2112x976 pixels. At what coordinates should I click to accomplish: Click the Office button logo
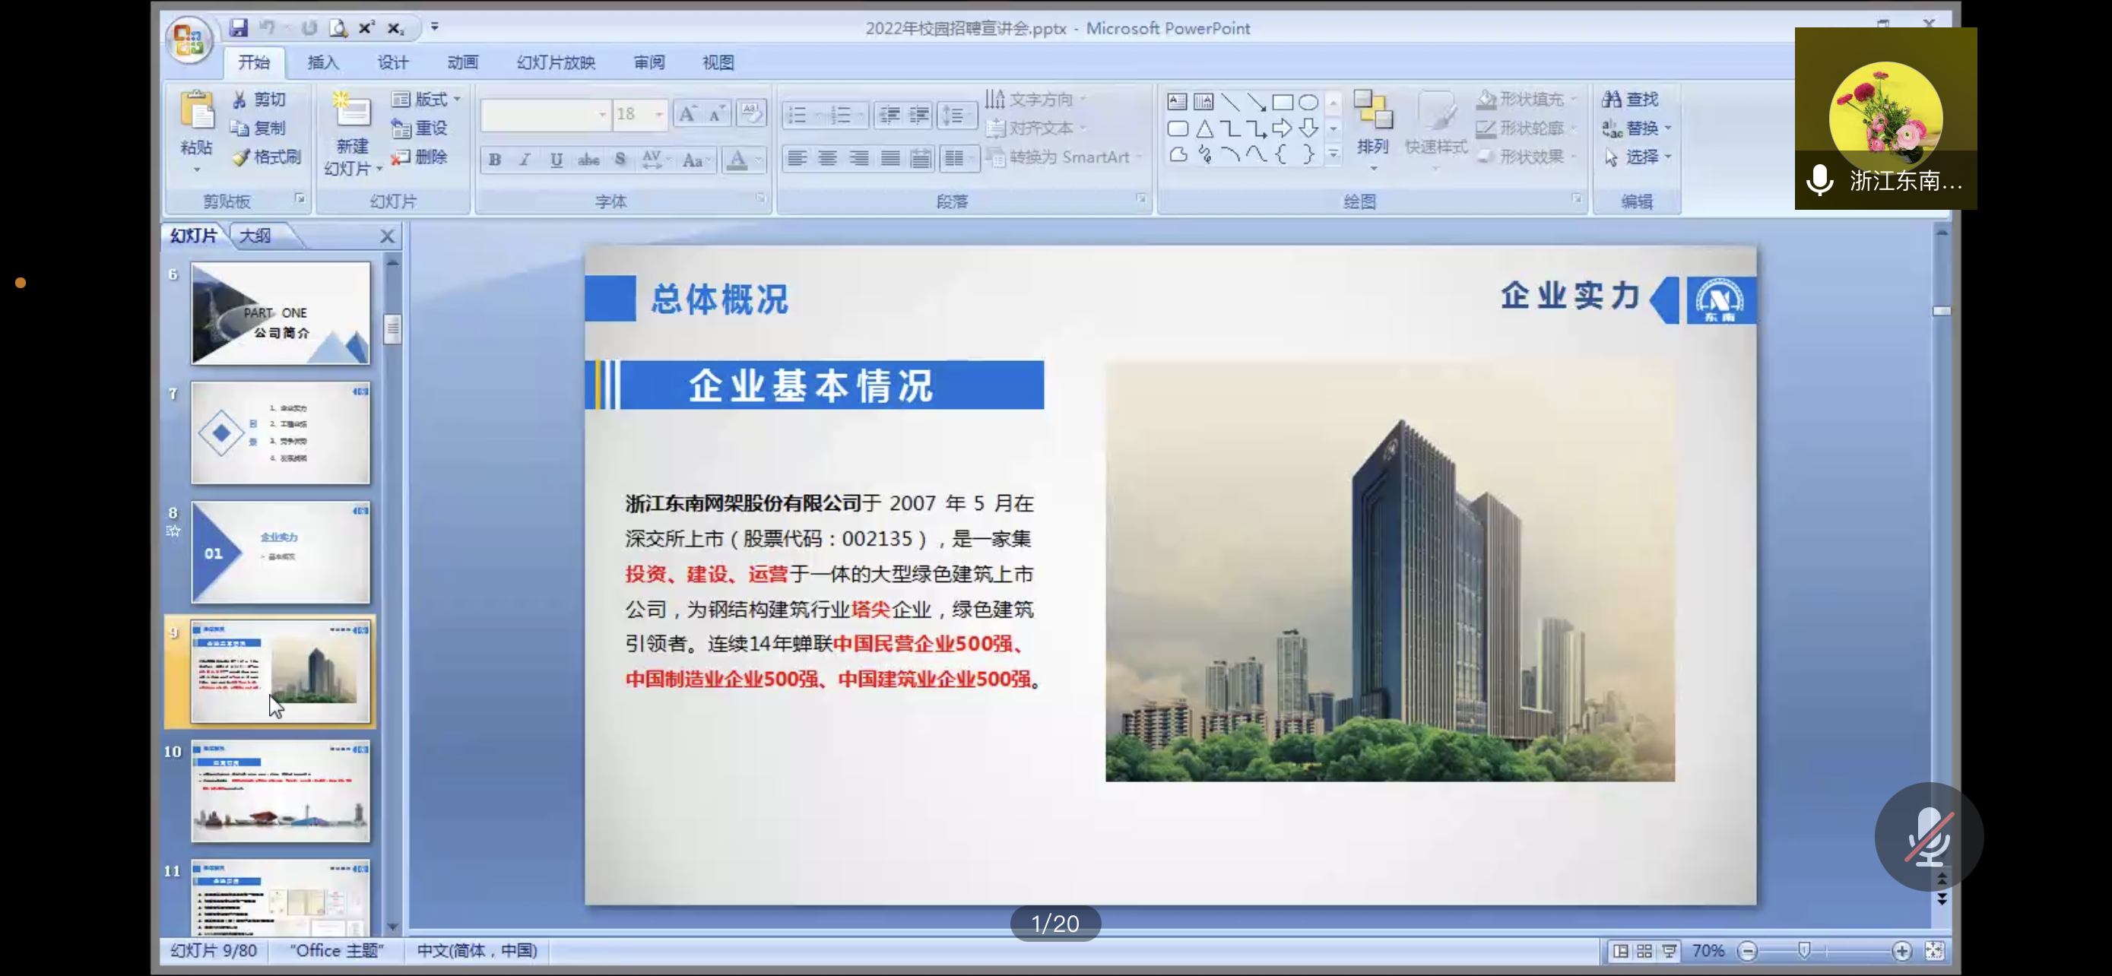click(x=189, y=38)
